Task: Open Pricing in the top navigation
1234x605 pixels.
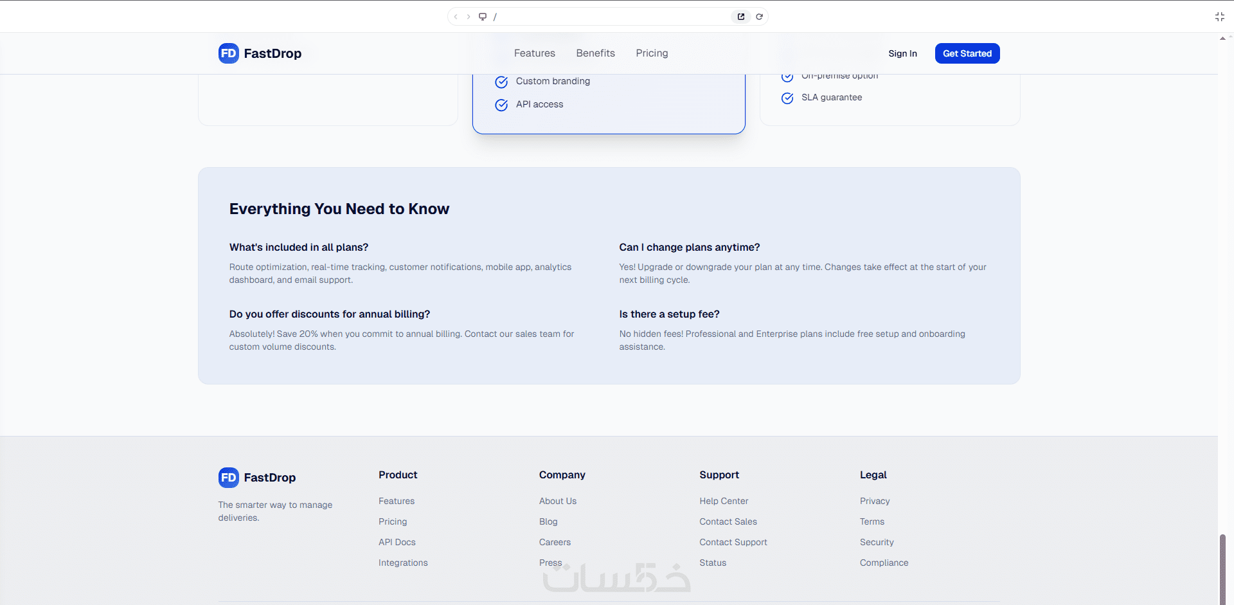Action: coord(652,53)
